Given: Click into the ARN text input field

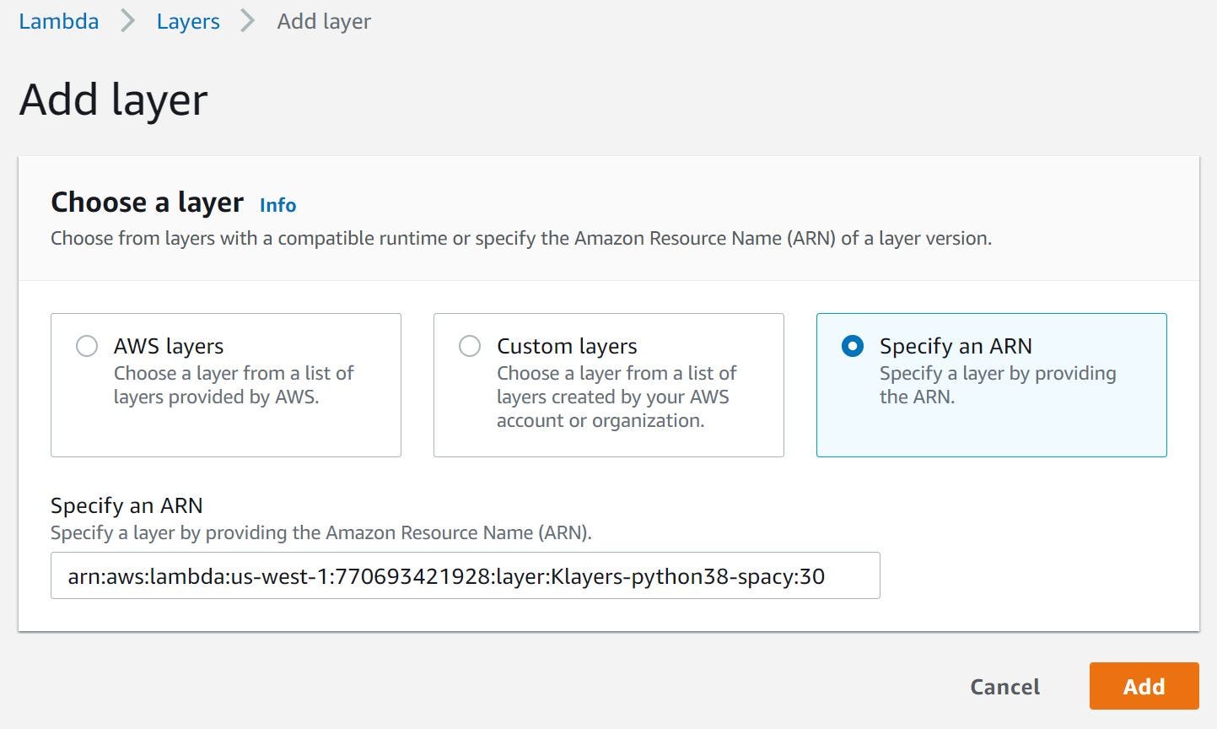Looking at the screenshot, I should 465,575.
